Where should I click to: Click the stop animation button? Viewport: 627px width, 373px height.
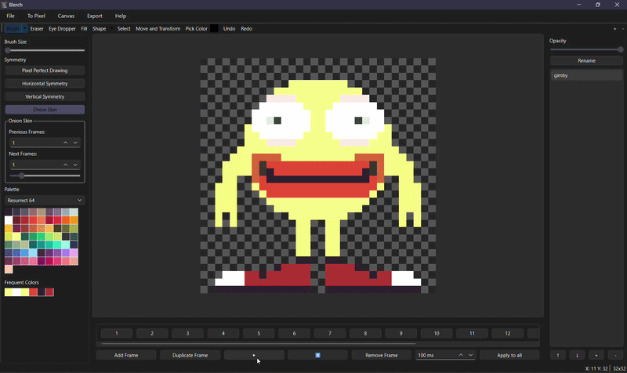point(318,355)
